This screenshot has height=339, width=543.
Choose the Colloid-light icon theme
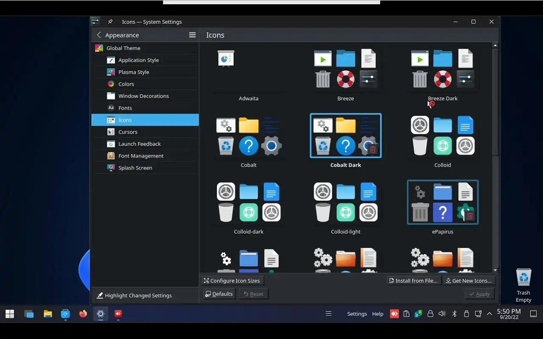tap(346, 208)
